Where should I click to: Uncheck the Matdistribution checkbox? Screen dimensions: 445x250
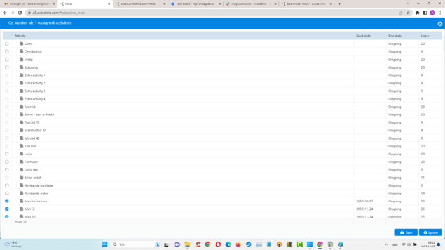pyautogui.click(x=7, y=201)
